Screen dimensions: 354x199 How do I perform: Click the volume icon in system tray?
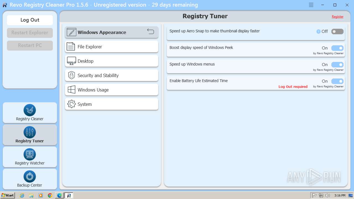point(328,195)
